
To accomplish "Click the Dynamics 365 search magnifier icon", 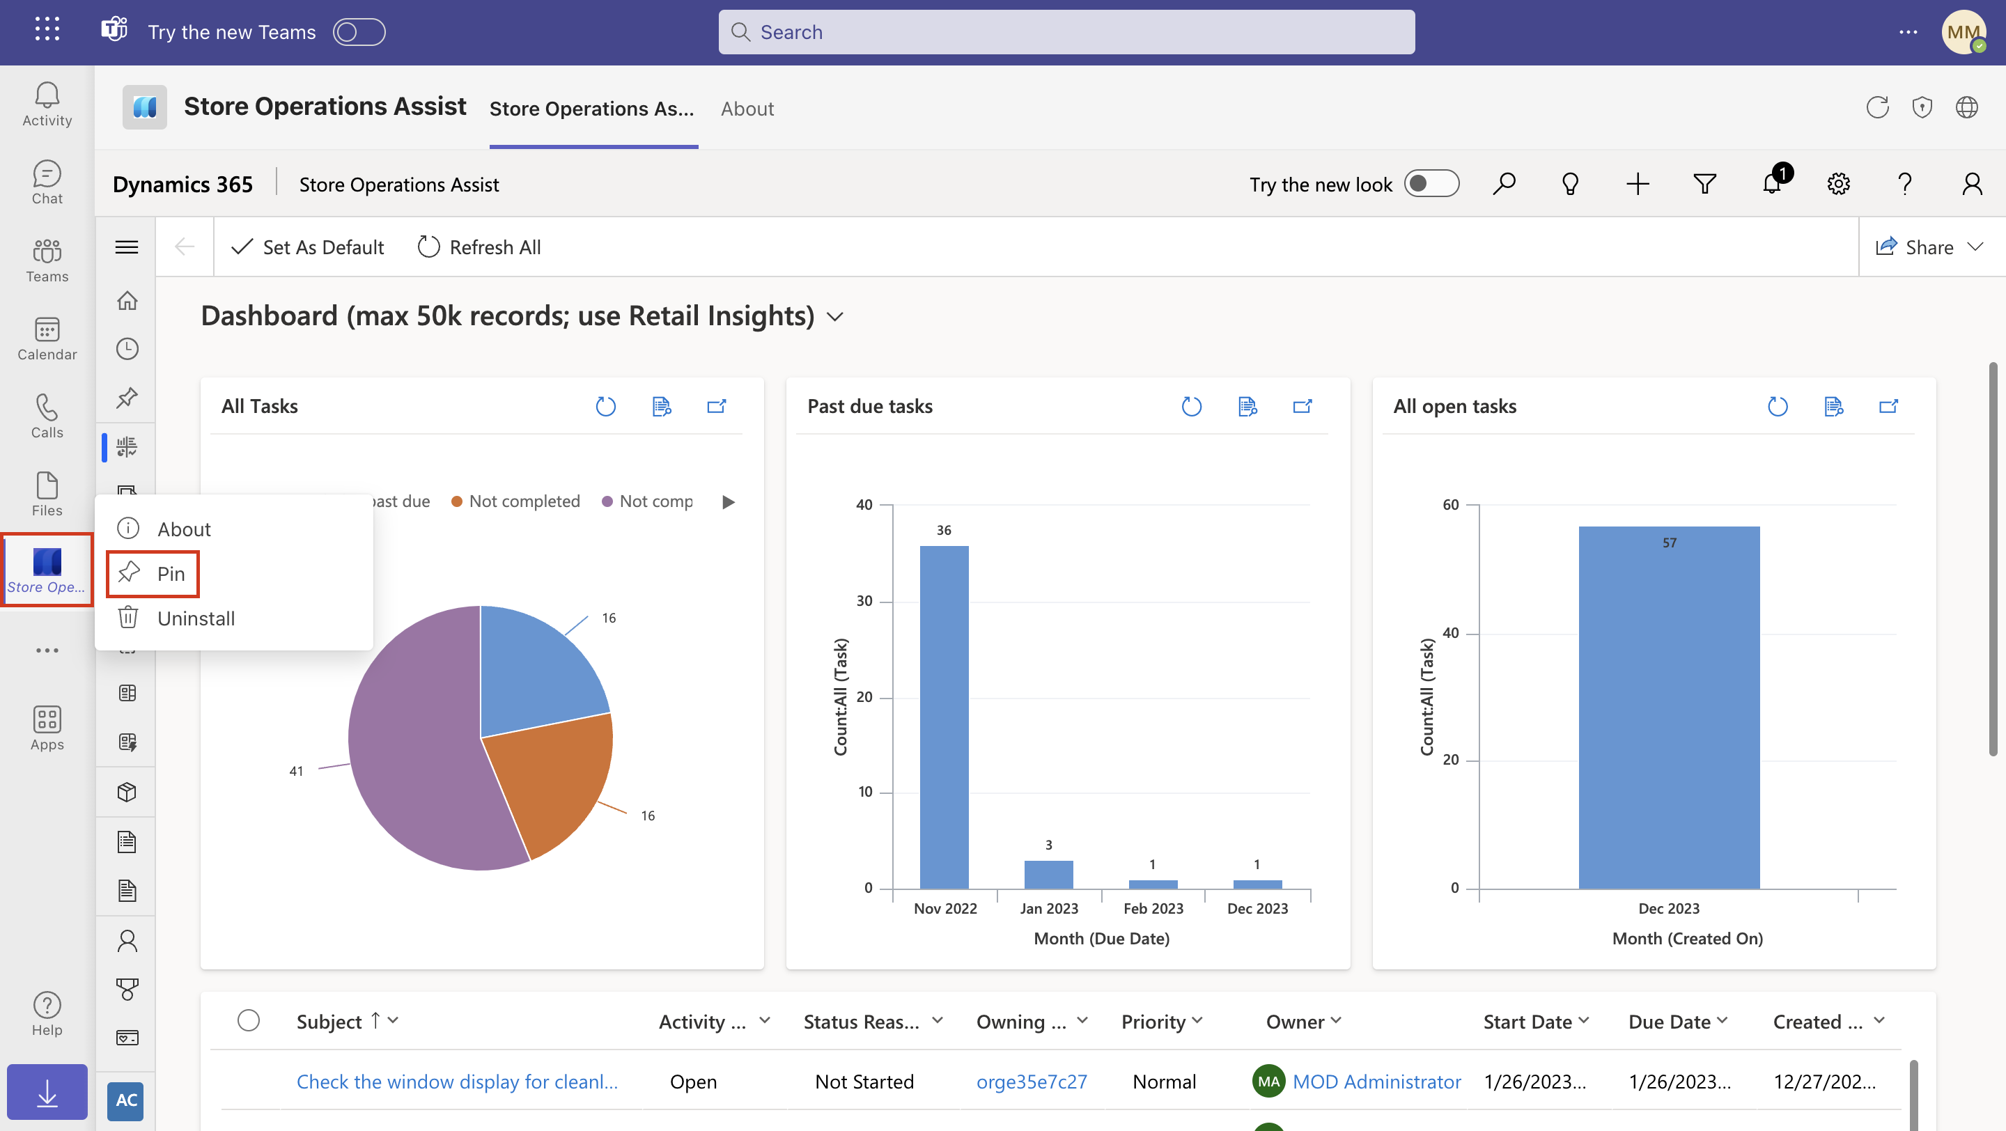I will (1504, 184).
